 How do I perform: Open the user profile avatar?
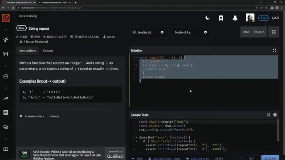tap(250, 18)
